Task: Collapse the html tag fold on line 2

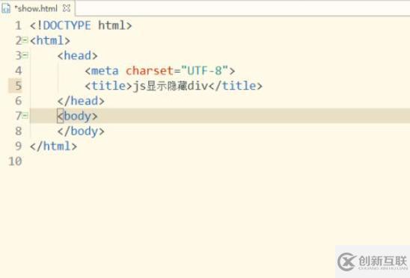Action: pyautogui.click(x=25, y=40)
